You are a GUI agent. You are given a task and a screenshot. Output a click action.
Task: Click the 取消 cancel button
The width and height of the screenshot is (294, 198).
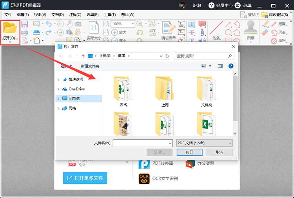[220, 152]
